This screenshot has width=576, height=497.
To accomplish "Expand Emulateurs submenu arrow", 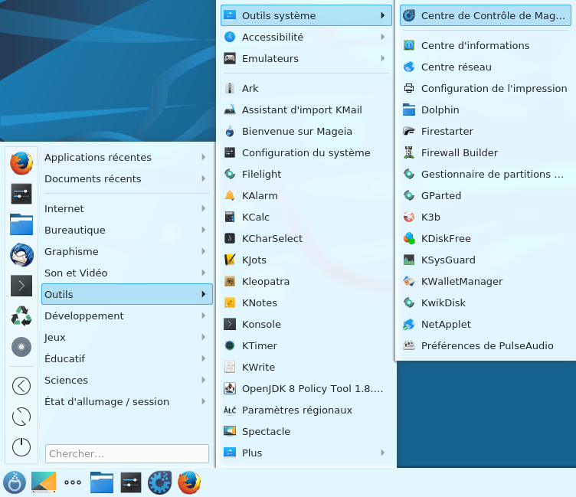I will coord(382,58).
